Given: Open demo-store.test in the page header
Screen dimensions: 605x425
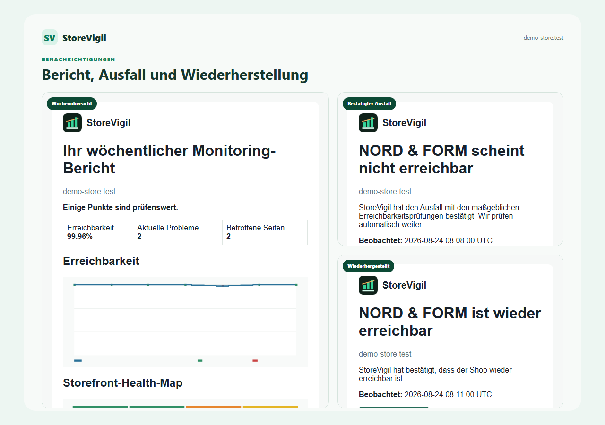Looking at the screenshot, I should (x=544, y=38).
